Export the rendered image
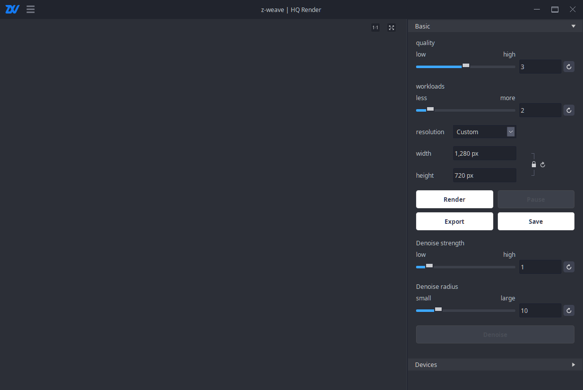583x390 pixels. pyautogui.click(x=454, y=221)
